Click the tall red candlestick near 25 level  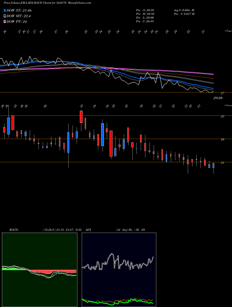81,117
